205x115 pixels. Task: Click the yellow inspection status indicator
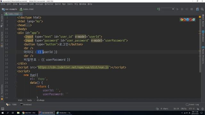tap(200, 17)
